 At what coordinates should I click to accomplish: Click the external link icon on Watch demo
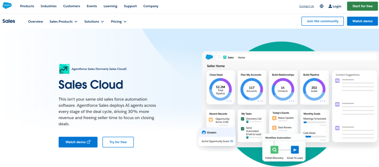click(x=89, y=142)
